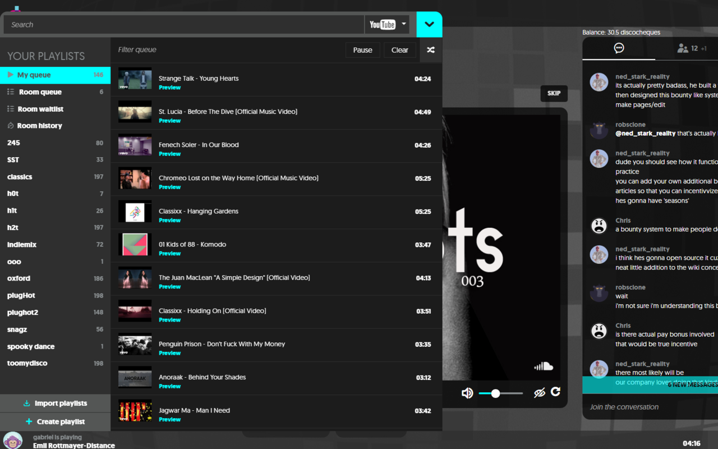Select the h0t playlist
718x449 pixels.
(55, 194)
